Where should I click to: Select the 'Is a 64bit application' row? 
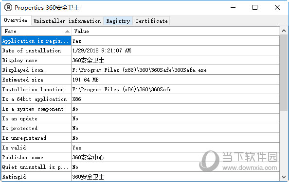point(141,99)
